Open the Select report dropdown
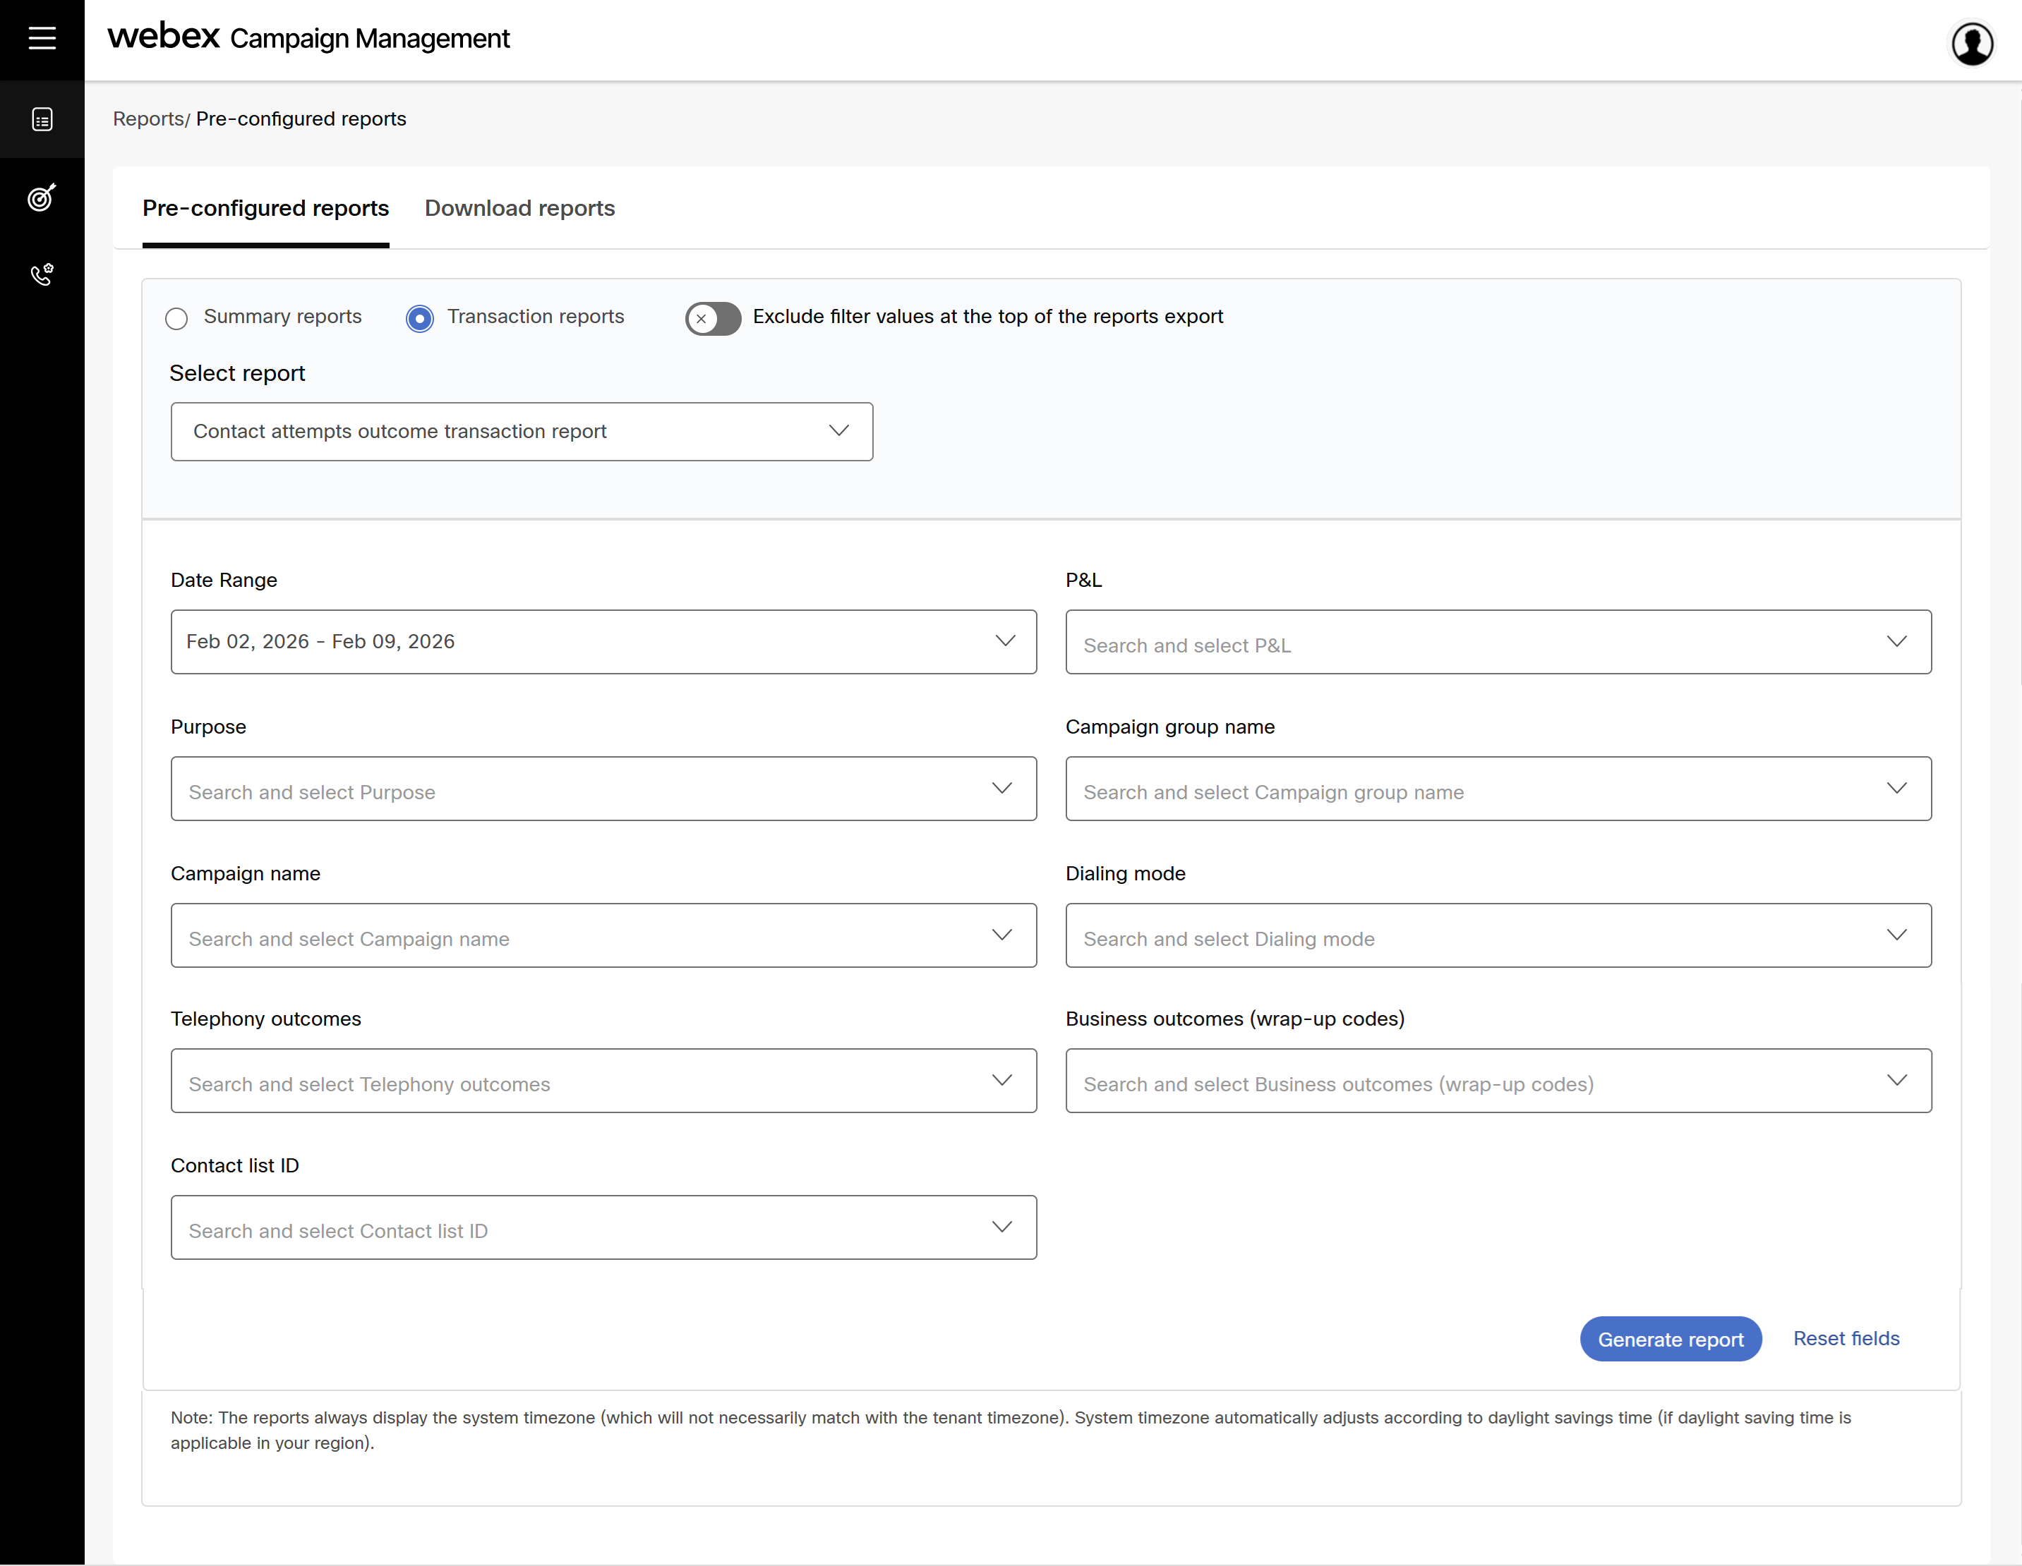The image size is (2022, 1566). [x=522, y=431]
